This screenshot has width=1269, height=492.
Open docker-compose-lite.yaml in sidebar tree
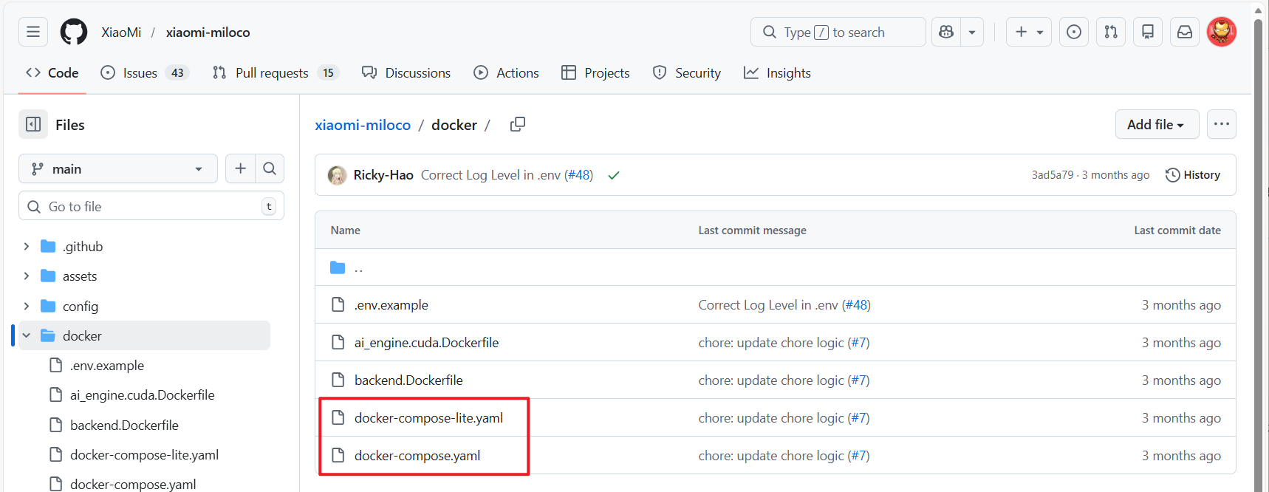coord(144,454)
